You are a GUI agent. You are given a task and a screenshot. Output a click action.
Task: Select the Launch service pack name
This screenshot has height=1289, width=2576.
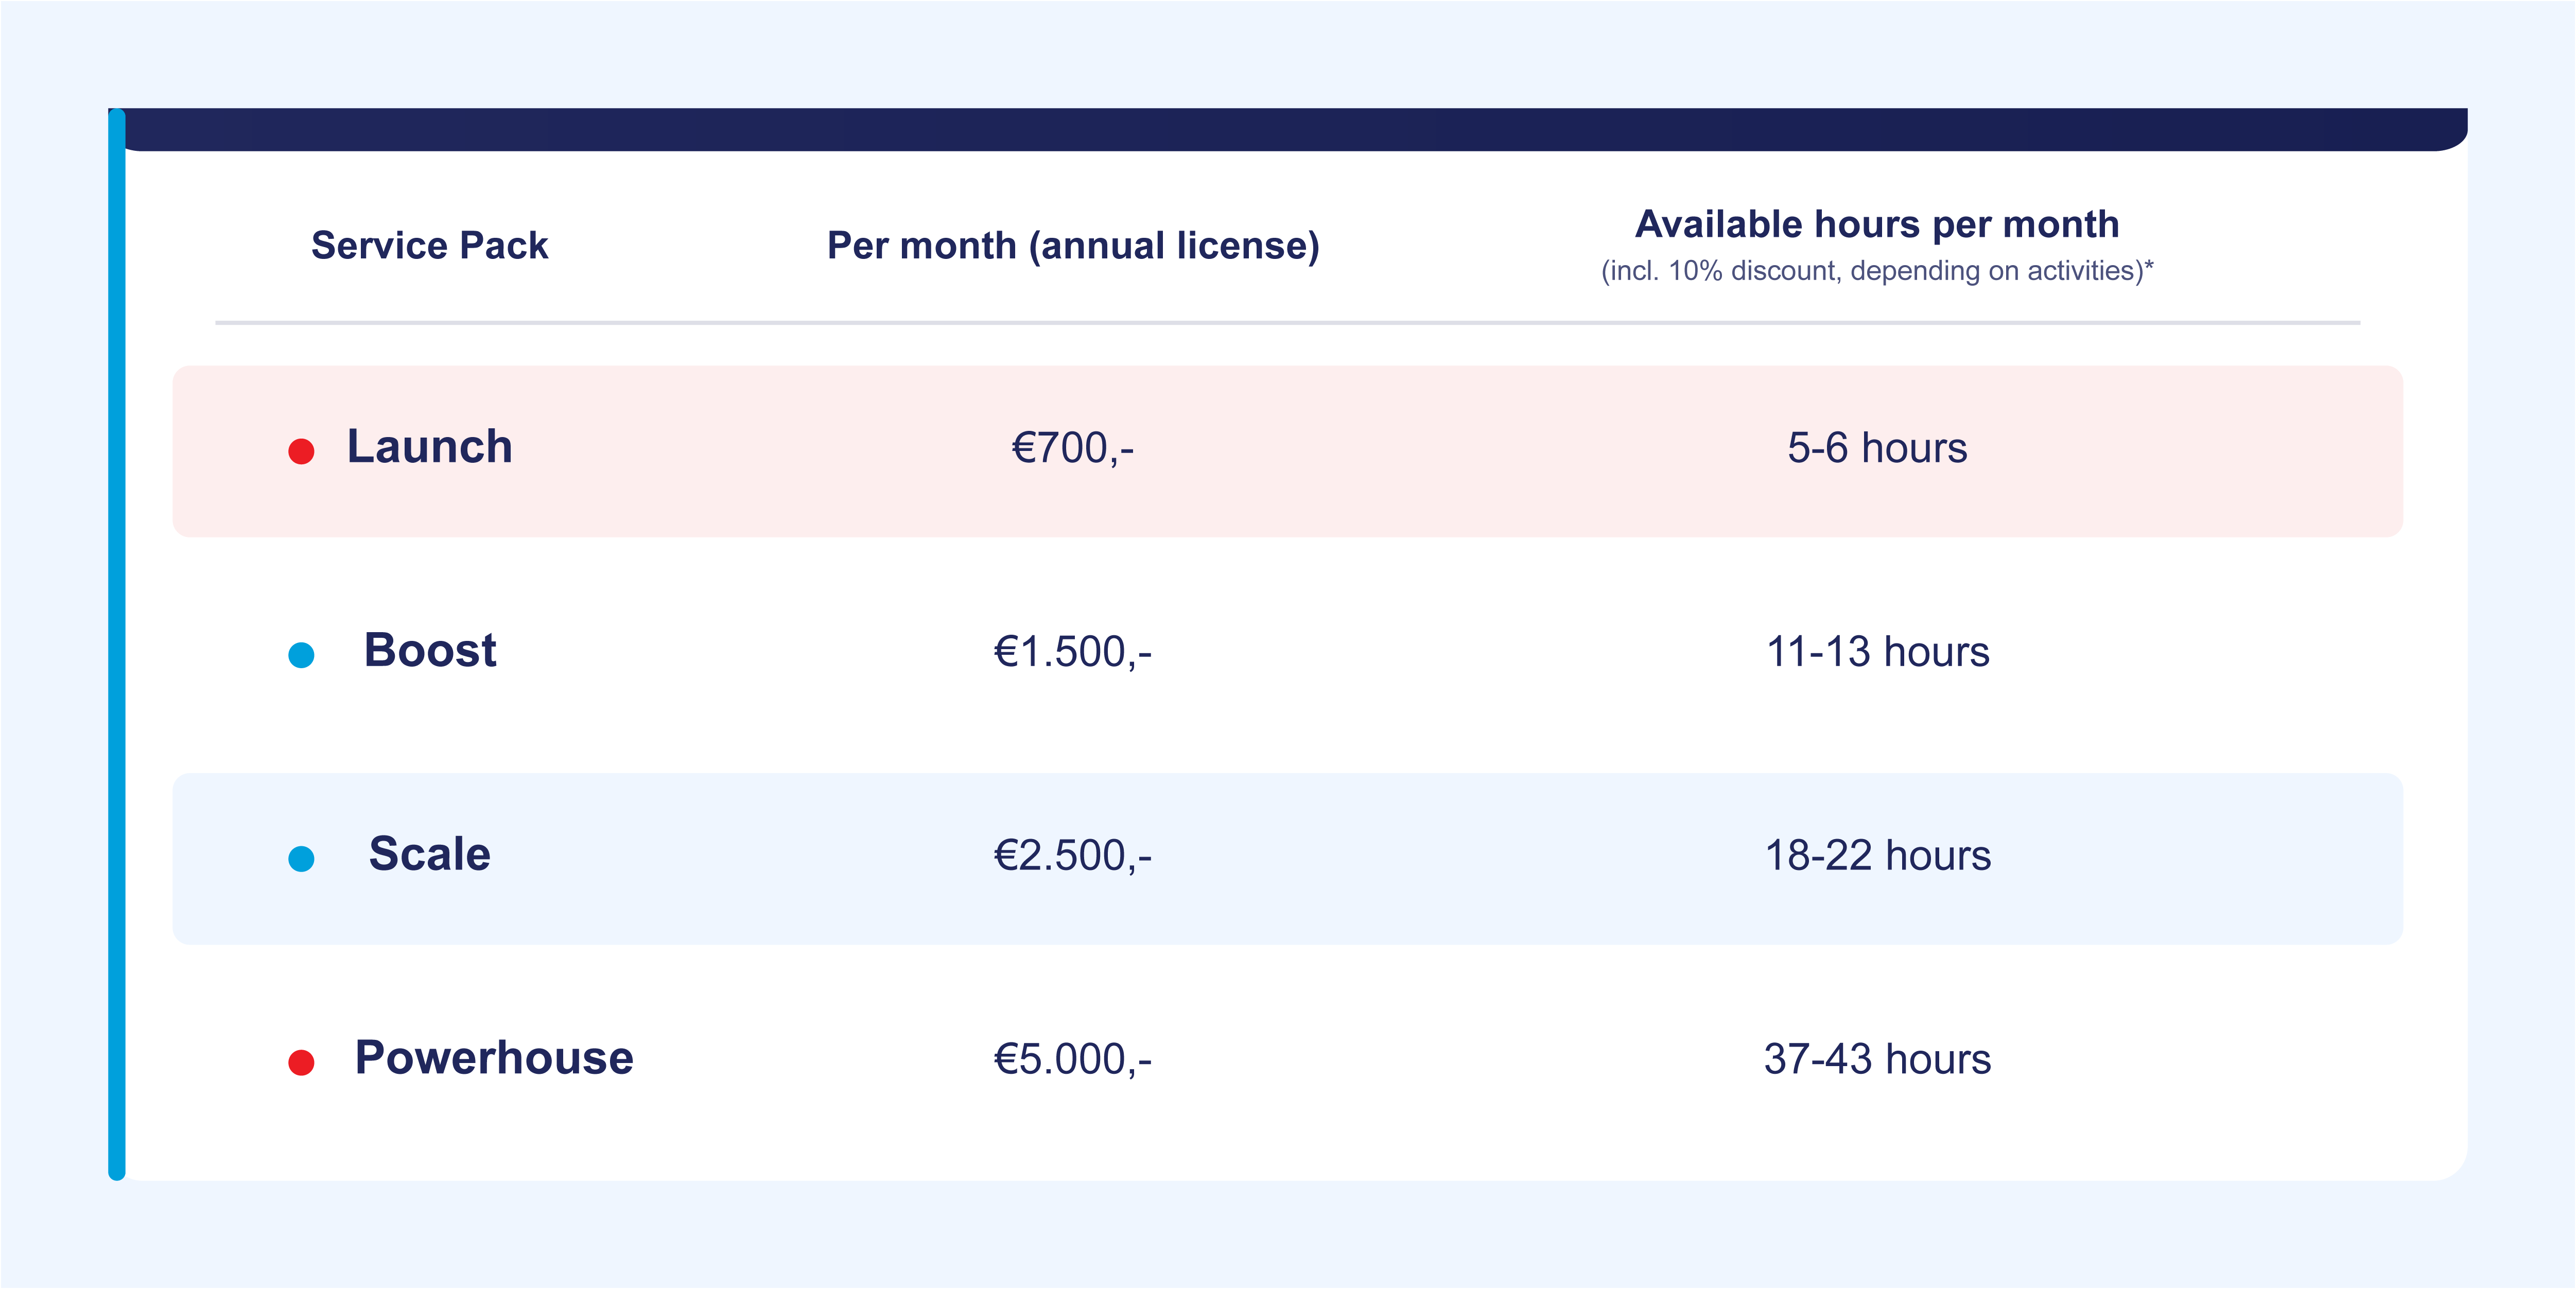[x=429, y=446]
